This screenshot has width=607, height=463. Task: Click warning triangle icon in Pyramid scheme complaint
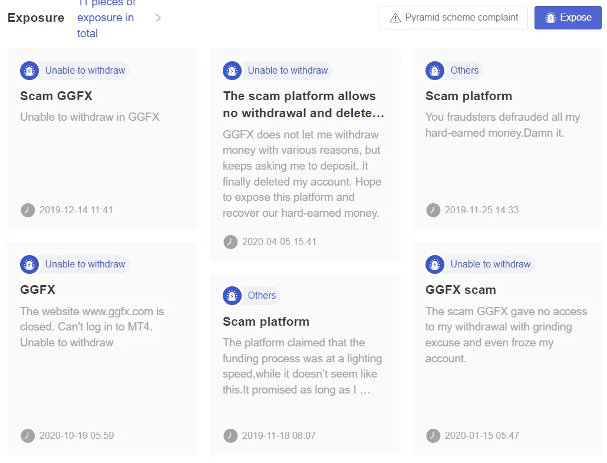[395, 18]
